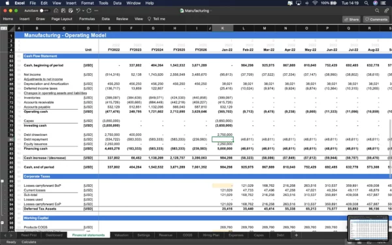This screenshot has width=392, height=245.
Task: Click the share-people icon in title bar
Action: tap(387, 10)
